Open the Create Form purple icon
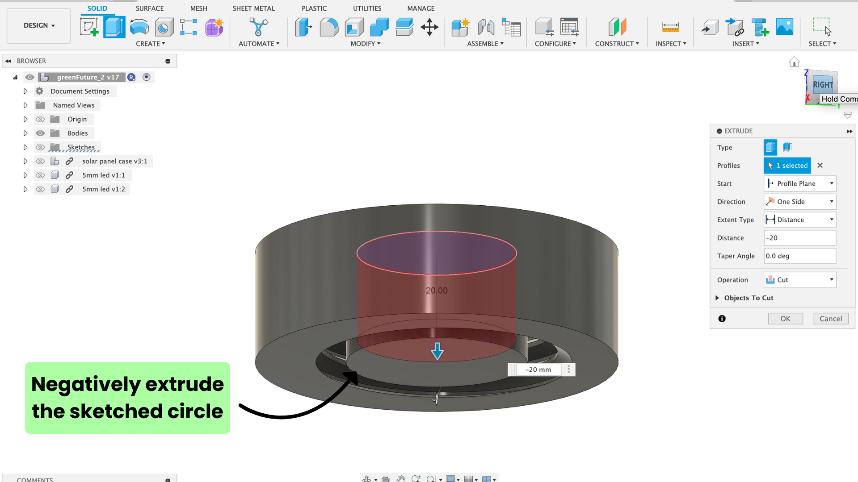This screenshot has height=482, width=858. 214,27
